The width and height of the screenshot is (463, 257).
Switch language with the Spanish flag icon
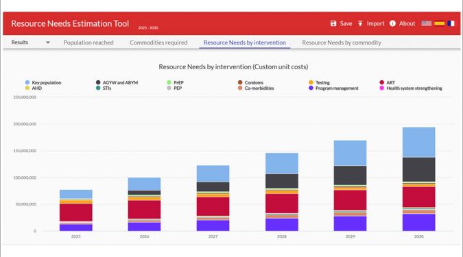pos(439,23)
